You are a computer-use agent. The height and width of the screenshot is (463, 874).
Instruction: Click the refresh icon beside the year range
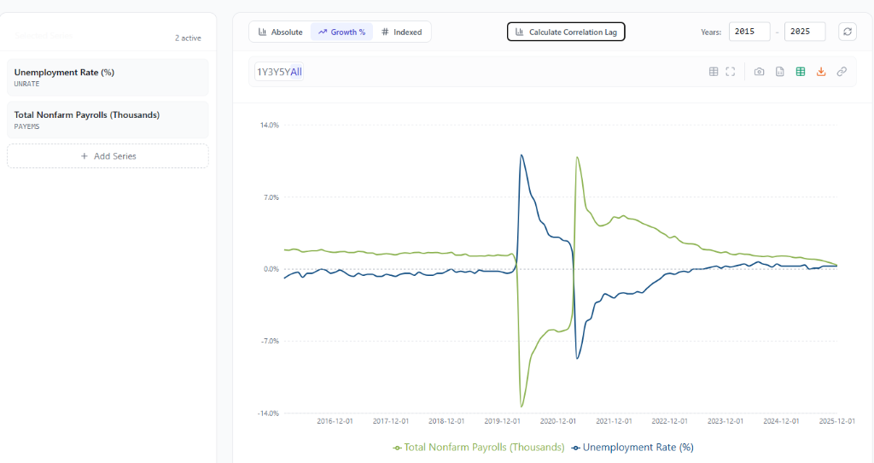847,32
